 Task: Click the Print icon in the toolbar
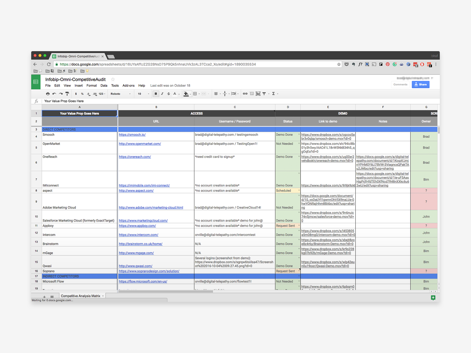[48, 94]
